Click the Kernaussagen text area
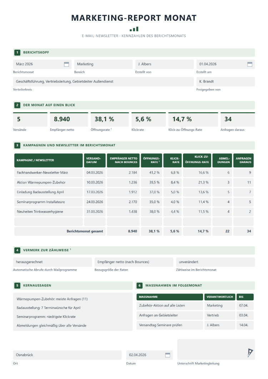 click(x=73, y=312)
